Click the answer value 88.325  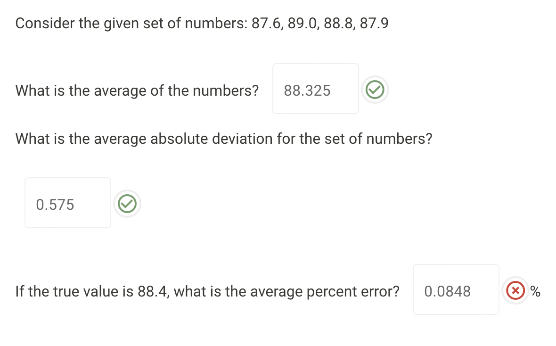[x=307, y=91]
